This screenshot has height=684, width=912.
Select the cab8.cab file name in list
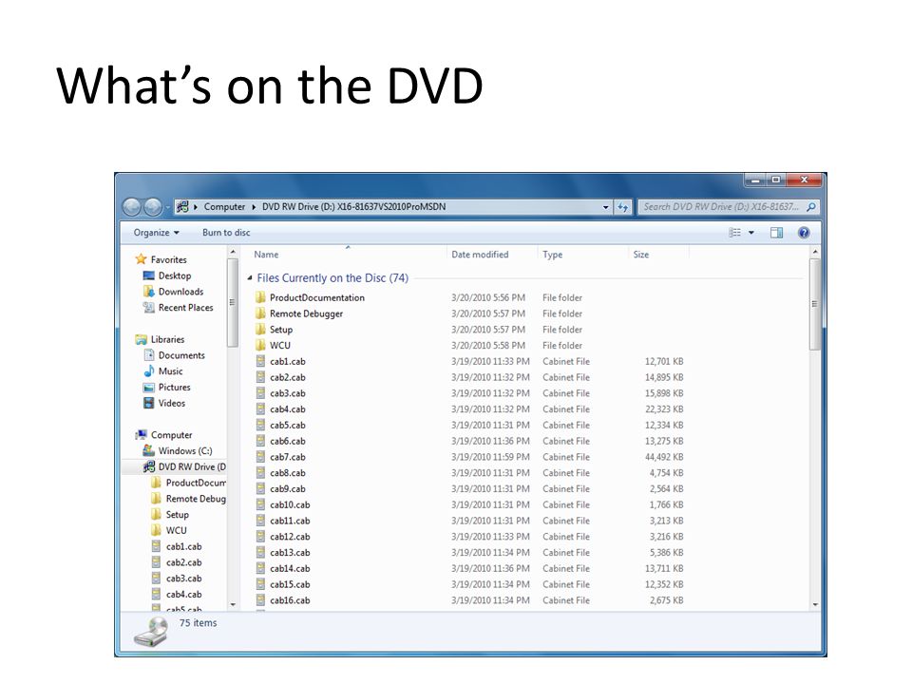pyautogui.click(x=287, y=473)
